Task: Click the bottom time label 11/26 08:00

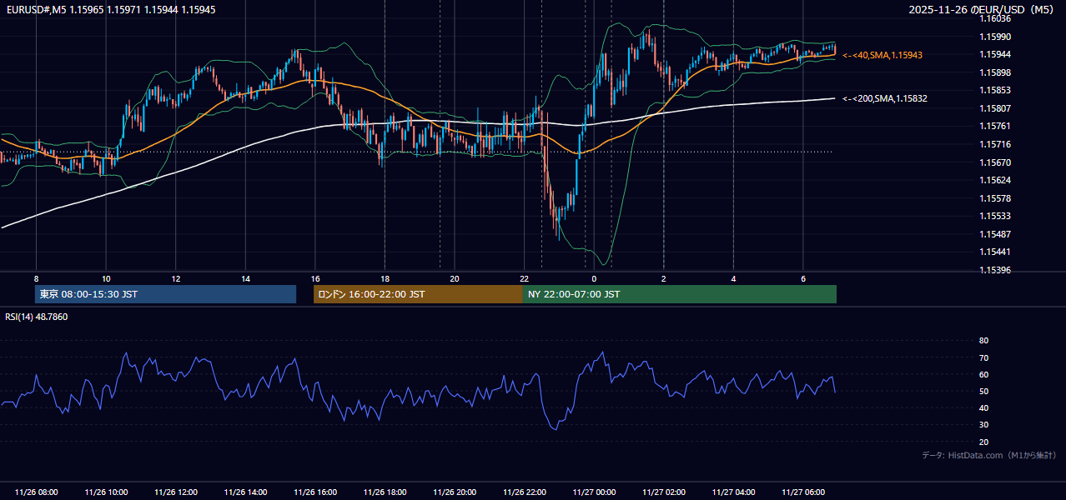Action: [x=37, y=492]
